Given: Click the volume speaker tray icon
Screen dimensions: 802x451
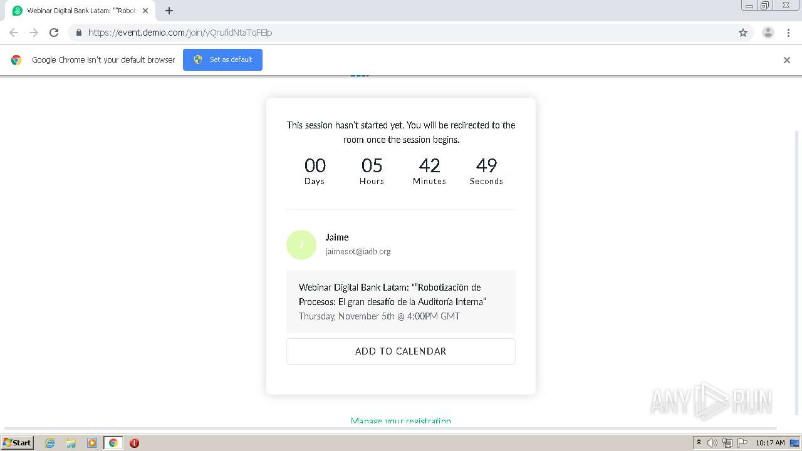Looking at the screenshot, I should 712,443.
